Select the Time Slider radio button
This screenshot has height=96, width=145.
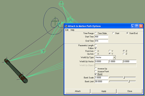(x=96, y=33)
